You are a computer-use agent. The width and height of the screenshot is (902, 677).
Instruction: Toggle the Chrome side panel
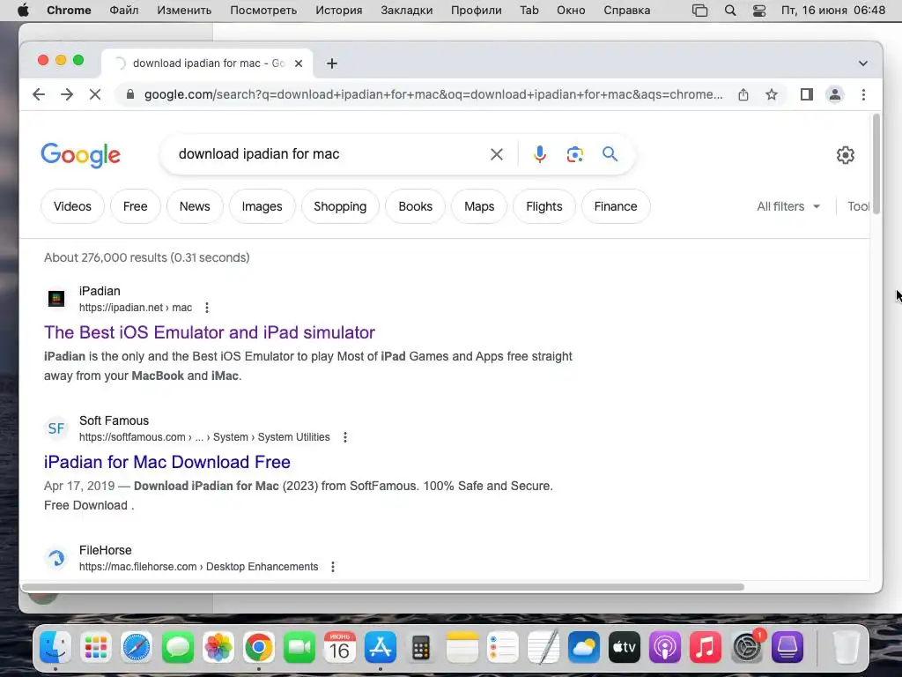(x=807, y=94)
